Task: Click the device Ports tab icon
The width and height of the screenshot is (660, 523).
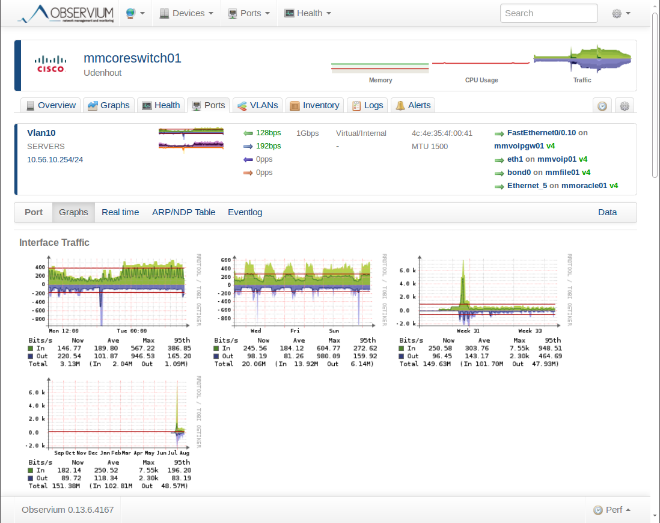Action: [196, 105]
